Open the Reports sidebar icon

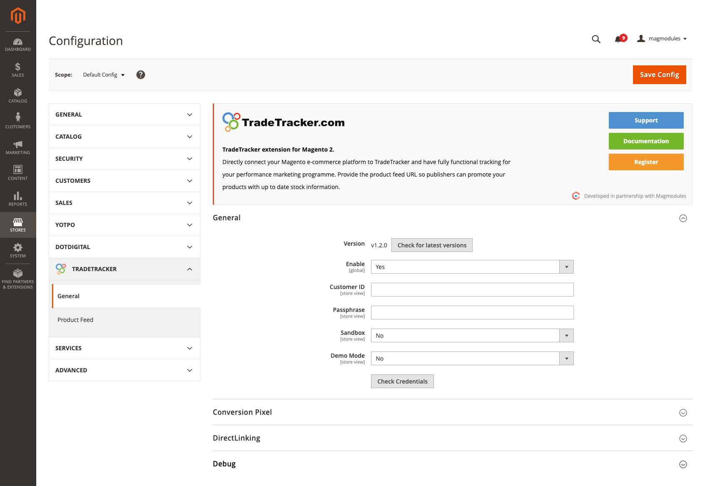[18, 199]
